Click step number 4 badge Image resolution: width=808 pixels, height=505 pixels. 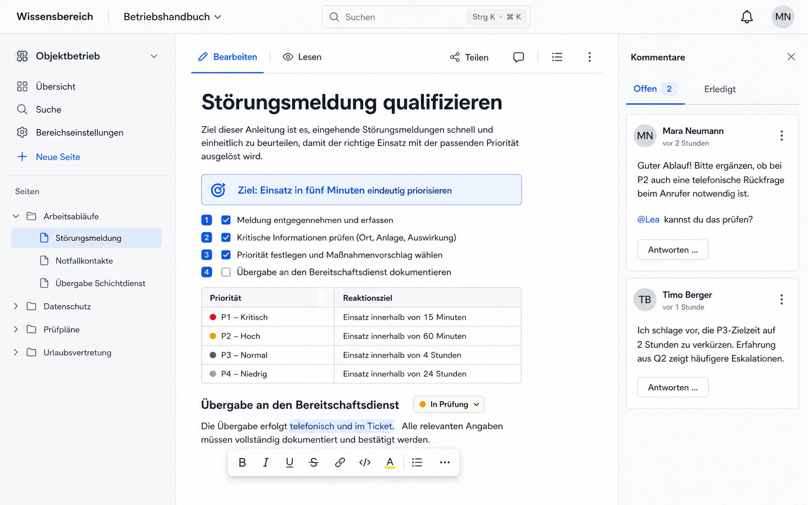(x=206, y=272)
